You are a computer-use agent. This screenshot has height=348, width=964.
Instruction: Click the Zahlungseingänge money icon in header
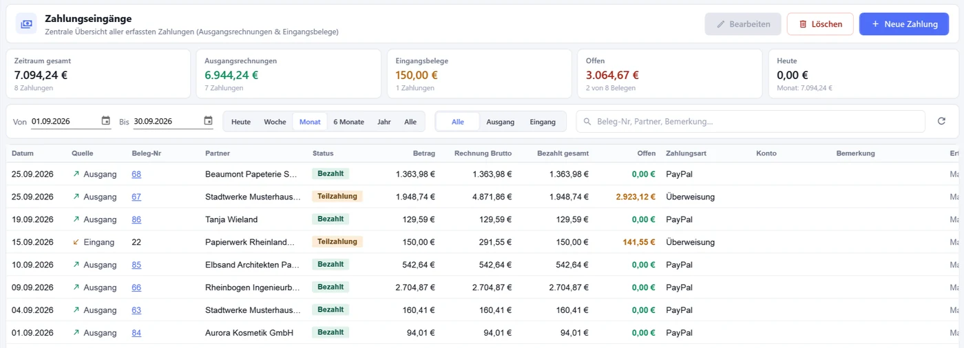(26, 23)
